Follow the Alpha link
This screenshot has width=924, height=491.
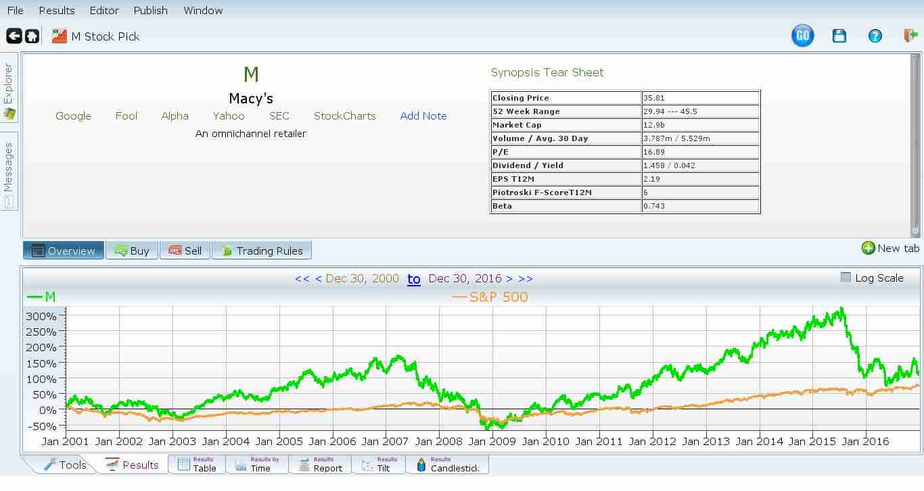point(175,115)
